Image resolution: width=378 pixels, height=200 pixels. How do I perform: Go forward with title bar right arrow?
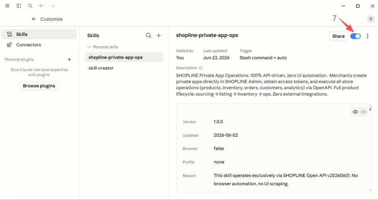(53, 6)
